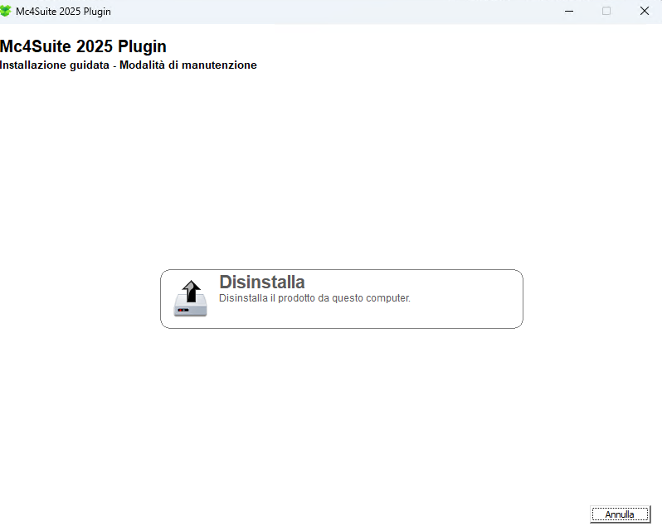The image size is (662, 531).
Task: Click the Disinstalla drive icon
Action: [x=190, y=298]
